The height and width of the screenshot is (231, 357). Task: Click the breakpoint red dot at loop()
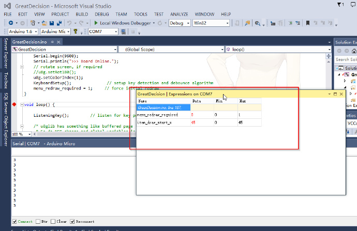click(x=14, y=104)
